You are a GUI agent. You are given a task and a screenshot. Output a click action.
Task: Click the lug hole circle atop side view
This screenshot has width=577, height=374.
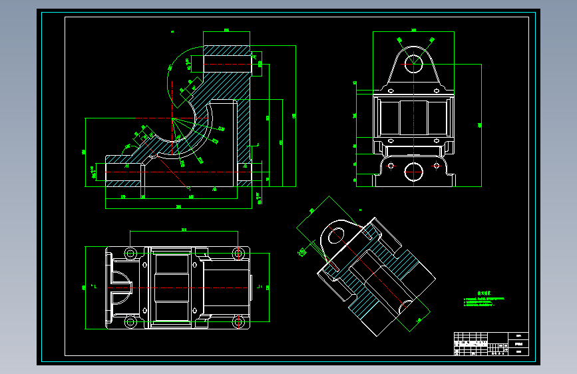pyautogui.click(x=413, y=64)
